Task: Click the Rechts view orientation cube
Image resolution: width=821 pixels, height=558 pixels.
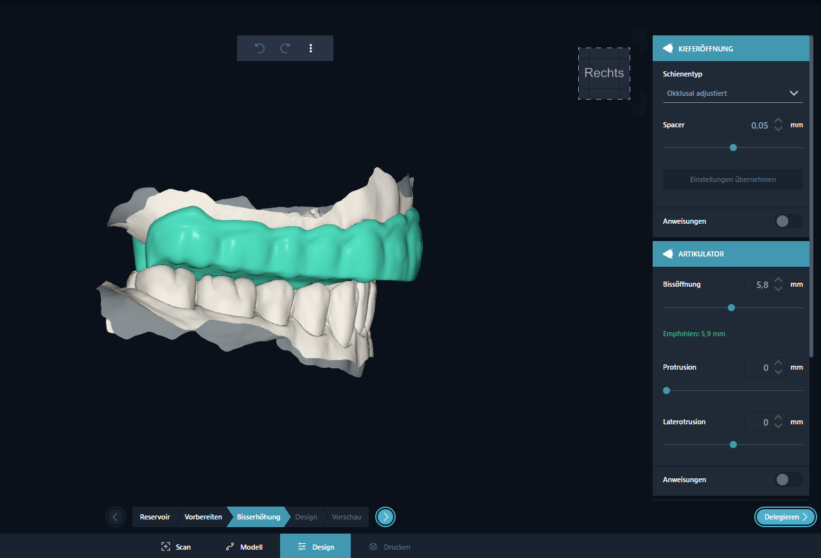Action: 604,73
